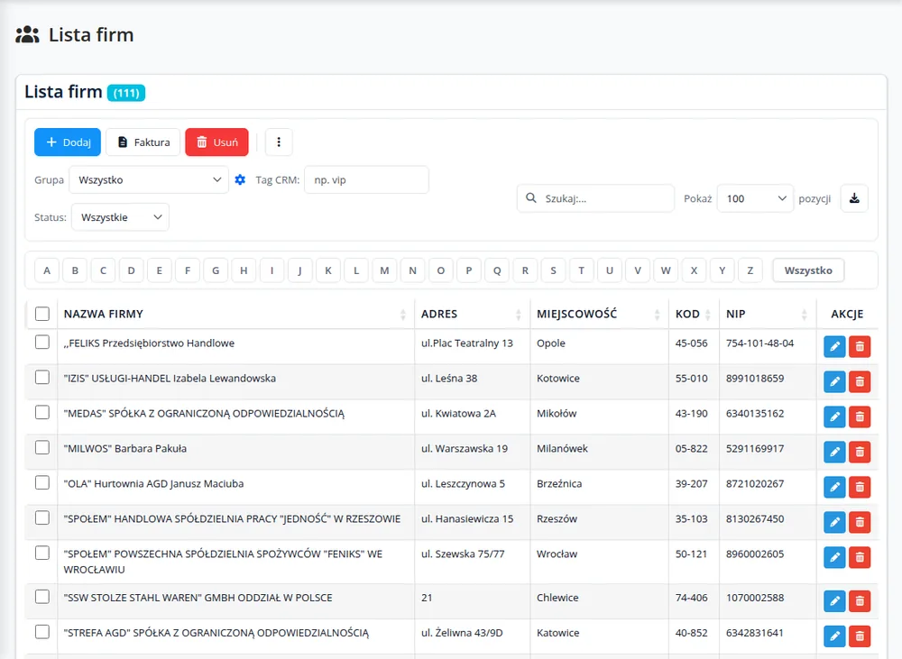Open group settings gear icon
This screenshot has width=902, height=659.
(240, 180)
